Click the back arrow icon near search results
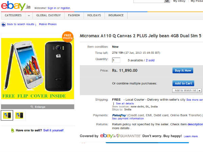Image resolution: width=203 pixels, height=152 pixels. (3, 24)
